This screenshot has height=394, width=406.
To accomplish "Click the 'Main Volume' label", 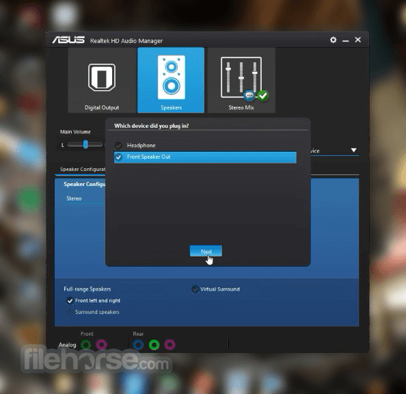I will (75, 132).
